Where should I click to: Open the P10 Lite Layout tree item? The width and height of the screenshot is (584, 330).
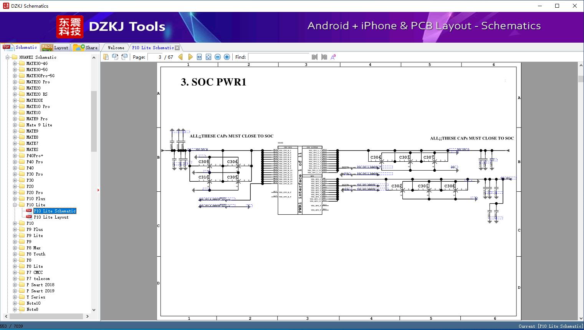[51, 217]
